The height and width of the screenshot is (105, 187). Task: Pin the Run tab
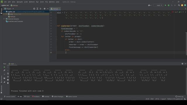[4, 82]
